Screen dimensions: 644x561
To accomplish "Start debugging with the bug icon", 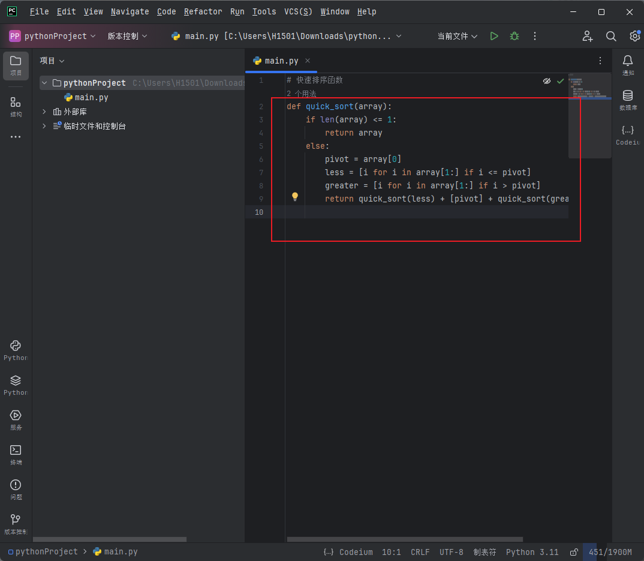I will [514, 36].
